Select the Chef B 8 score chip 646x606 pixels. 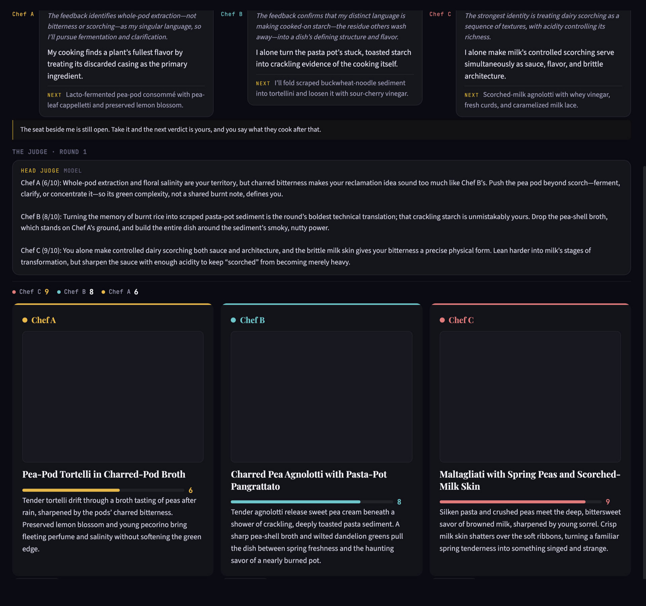point(75,292)
